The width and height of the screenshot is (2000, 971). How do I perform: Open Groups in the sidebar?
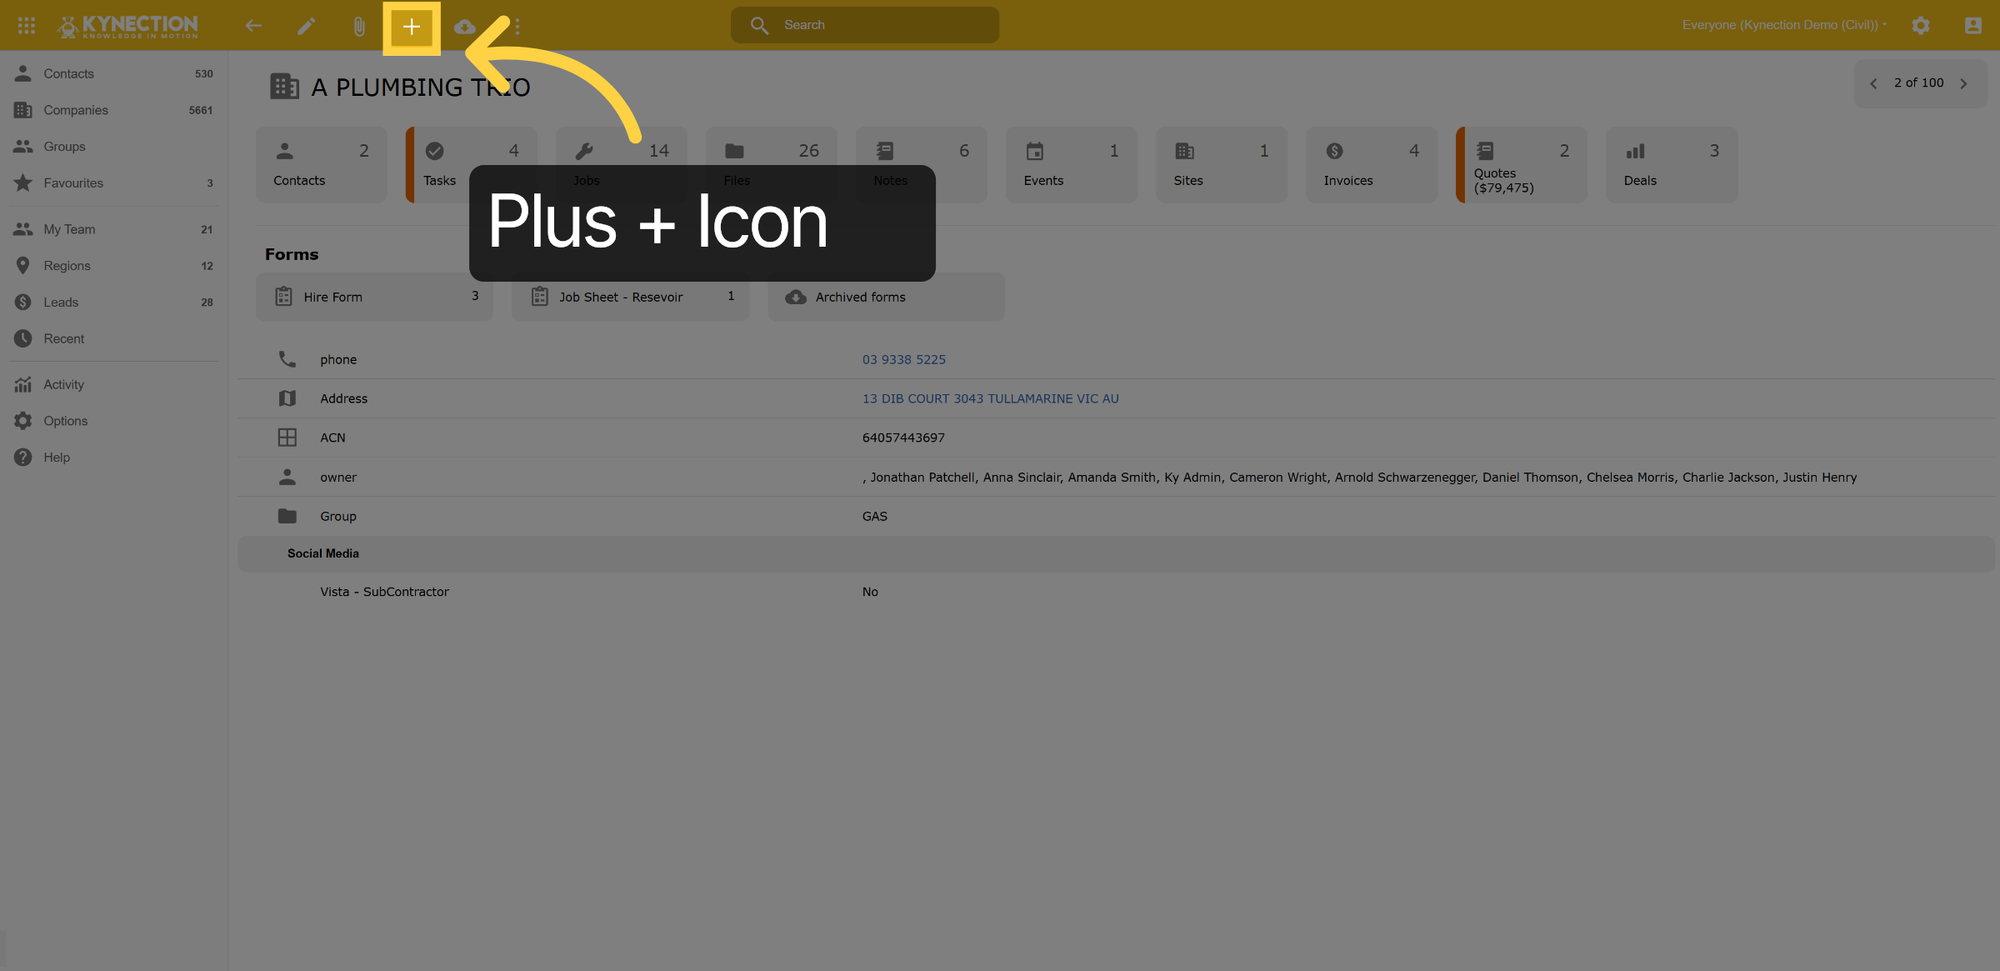pos(113,146)
